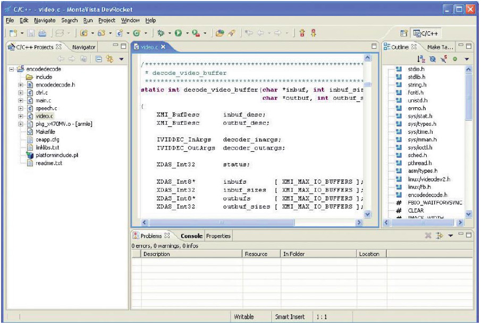Toggle Hide Fields in Outline toolbar

pyautogui.click(x=433, y=59)
